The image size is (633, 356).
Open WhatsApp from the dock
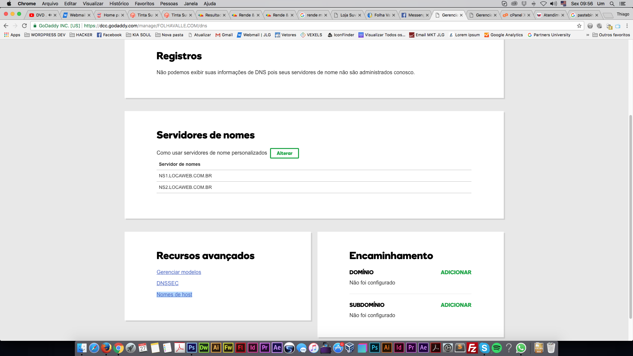[521, 348]
